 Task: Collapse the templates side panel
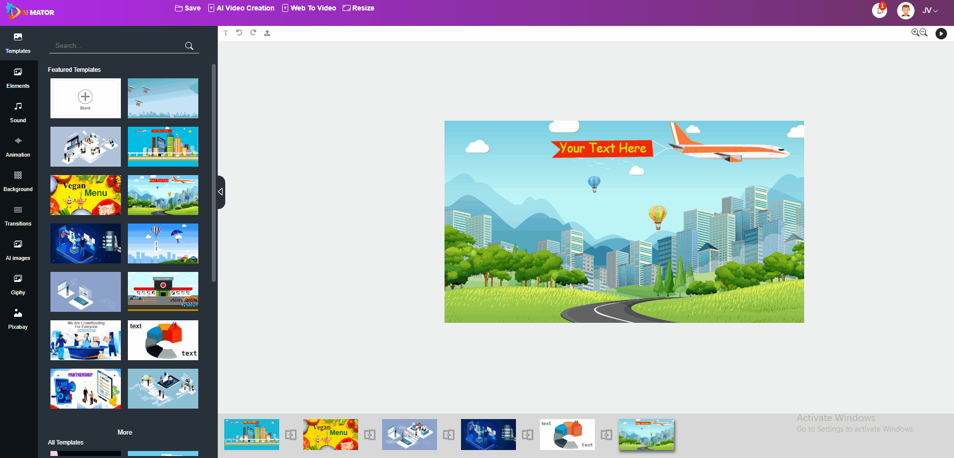[x=221, y=192]
